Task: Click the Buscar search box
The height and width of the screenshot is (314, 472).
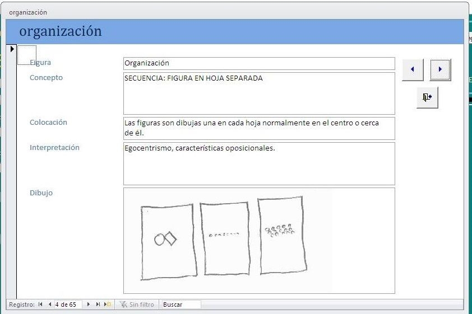Action: [181, 304]
